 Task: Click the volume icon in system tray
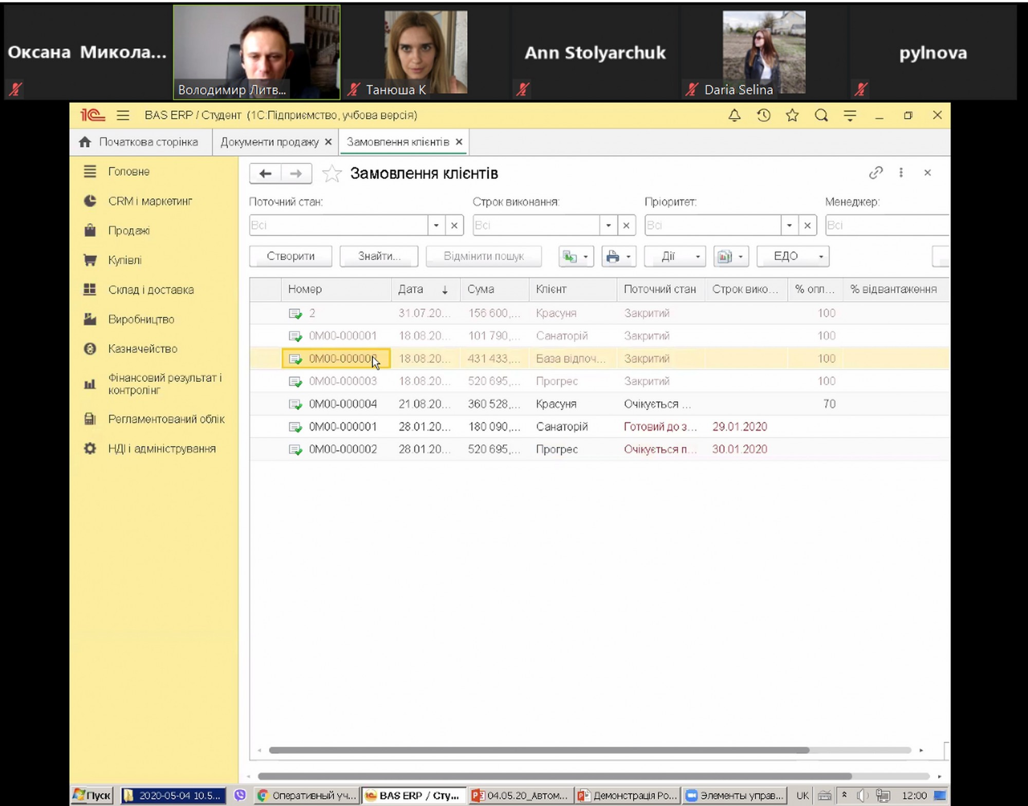point(862,795)
